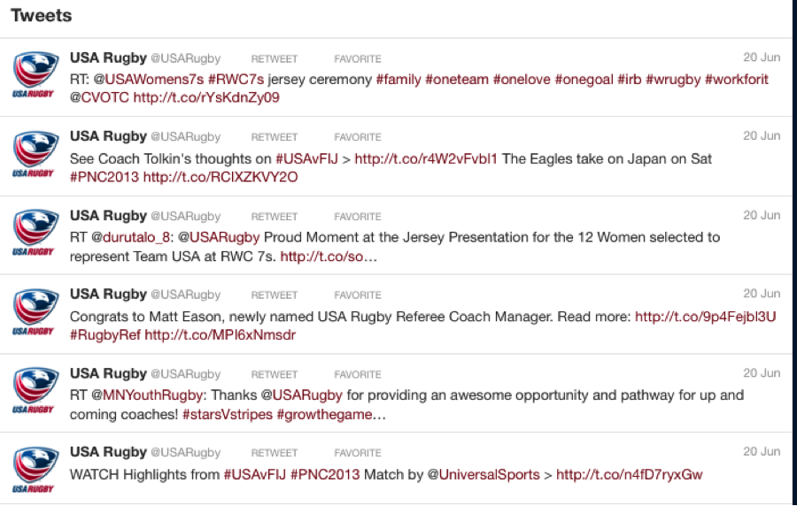
Task: Open avatar on WATCH Highlights tweet
Action: [x=35, y=469]
